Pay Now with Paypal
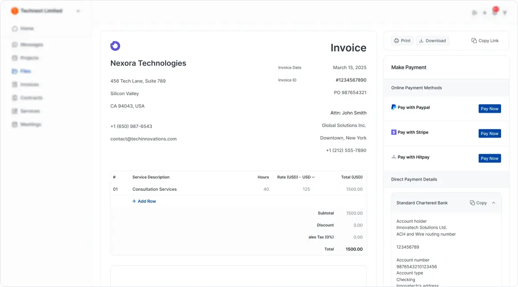Image resolution: width=518 pixels, height=287 pixels. (489, 109)
